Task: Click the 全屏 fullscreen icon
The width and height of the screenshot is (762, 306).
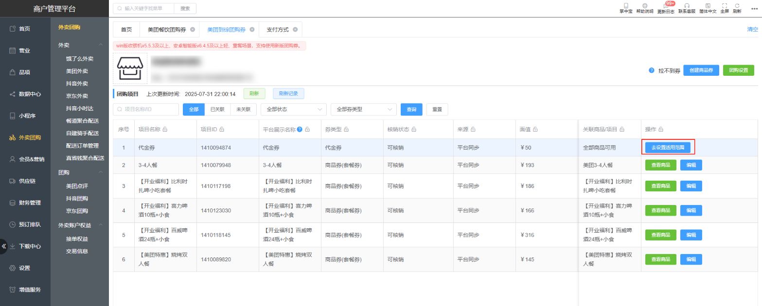Action: (x=725, y=5)
